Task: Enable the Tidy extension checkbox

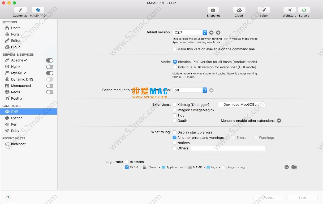Action: (x=174, y=115)
